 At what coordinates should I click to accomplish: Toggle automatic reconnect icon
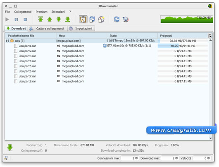92,19
